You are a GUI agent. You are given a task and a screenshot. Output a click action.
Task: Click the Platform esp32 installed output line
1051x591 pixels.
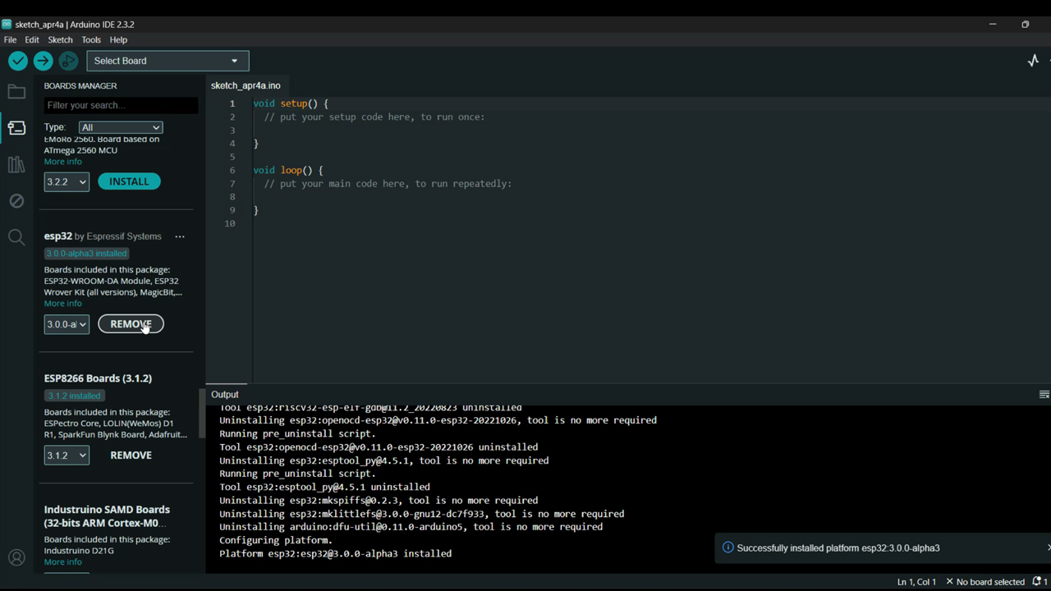335,554
